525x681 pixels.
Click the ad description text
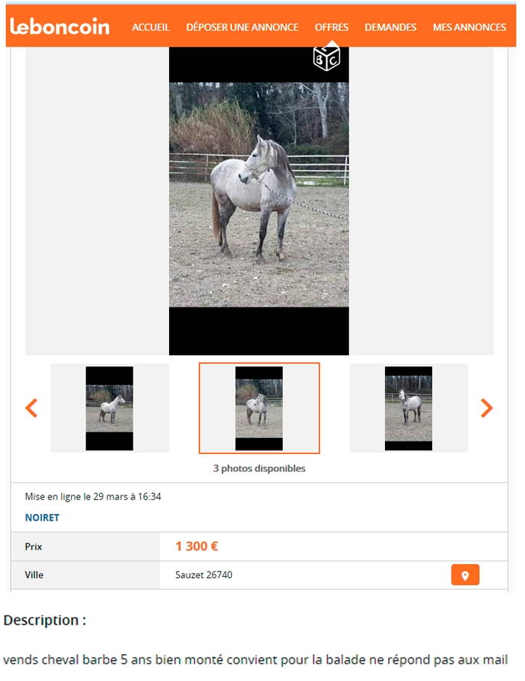[x=255, y=660]
